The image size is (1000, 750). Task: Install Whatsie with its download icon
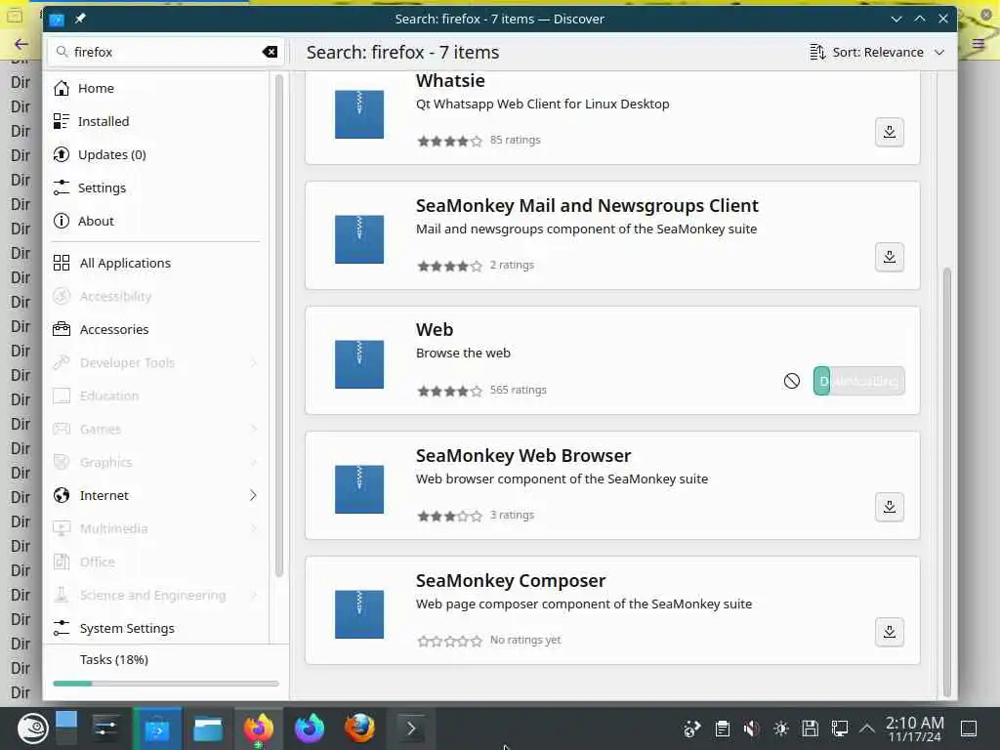click(x=889, y=132)
